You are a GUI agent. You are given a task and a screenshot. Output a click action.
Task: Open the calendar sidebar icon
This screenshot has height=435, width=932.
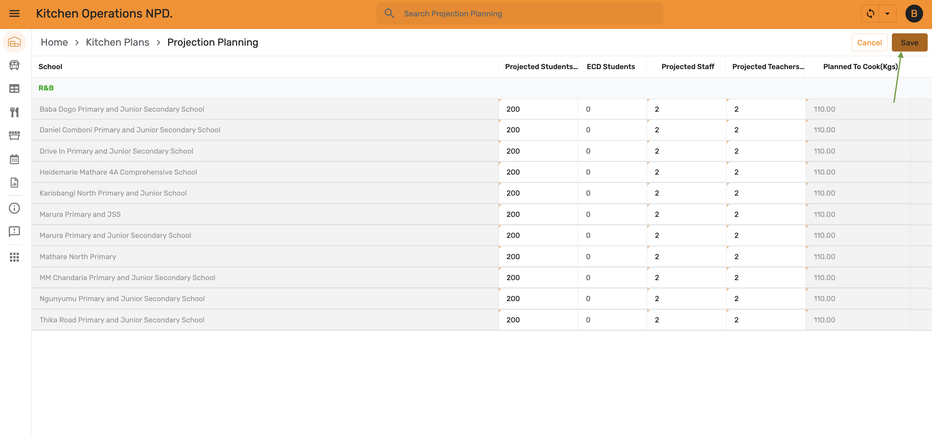pos(14,159)
